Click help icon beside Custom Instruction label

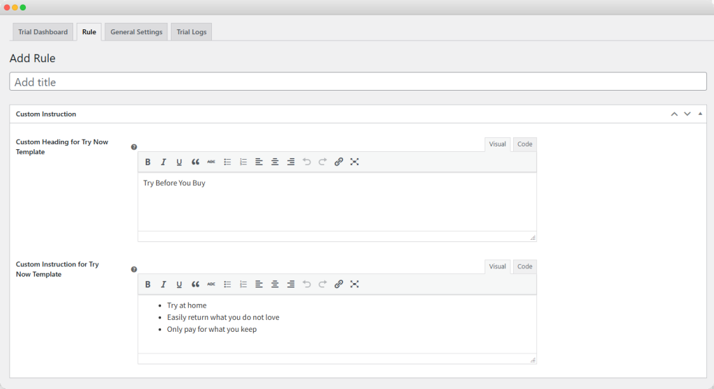[134, 269]
